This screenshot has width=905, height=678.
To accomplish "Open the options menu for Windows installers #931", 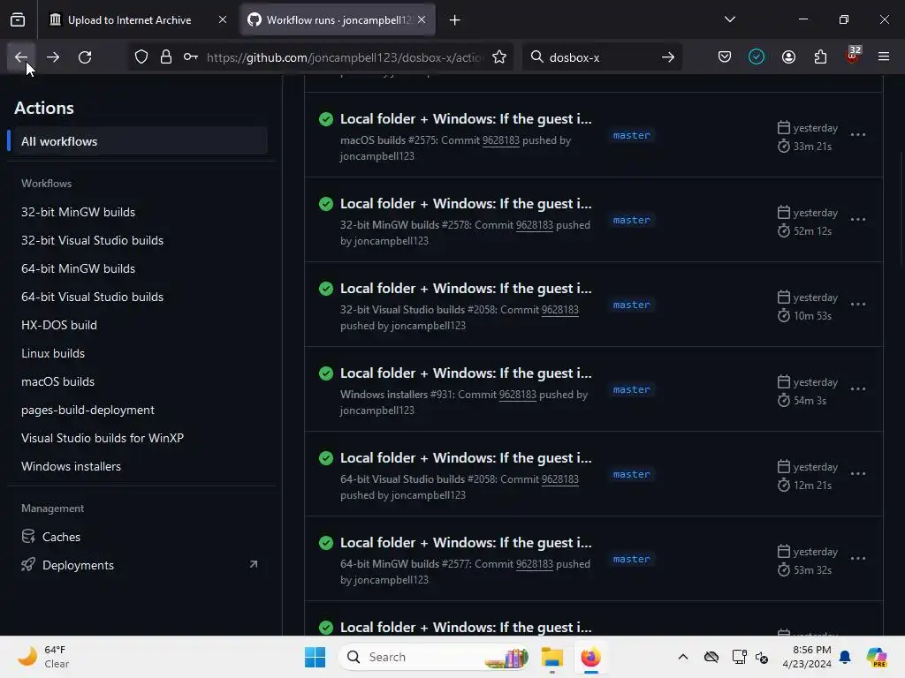I will point(857,389).
